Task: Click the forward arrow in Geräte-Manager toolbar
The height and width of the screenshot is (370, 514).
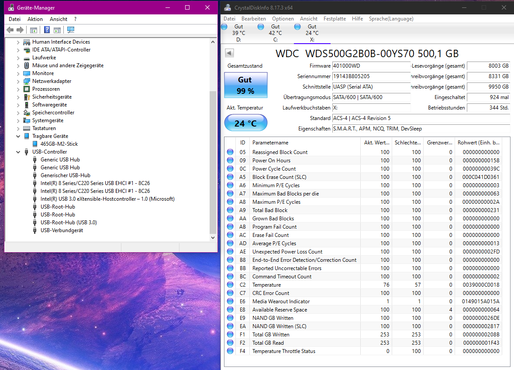Action: [x=20, y=30]
